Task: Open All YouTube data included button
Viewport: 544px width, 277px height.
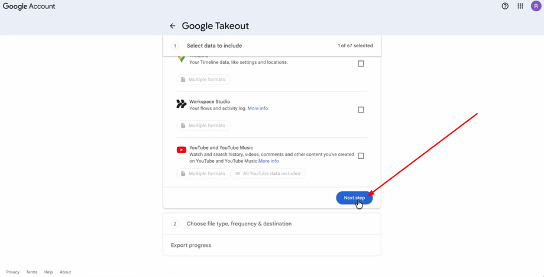Action: [x=268, y=173]
